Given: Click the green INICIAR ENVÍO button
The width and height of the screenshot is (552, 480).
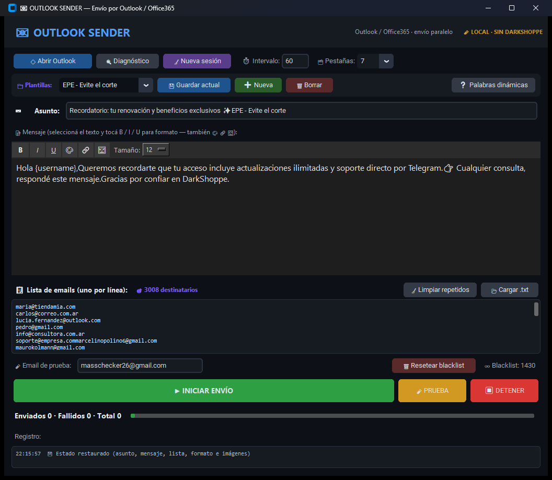Looking at the screenshot, I should point(204,391).
